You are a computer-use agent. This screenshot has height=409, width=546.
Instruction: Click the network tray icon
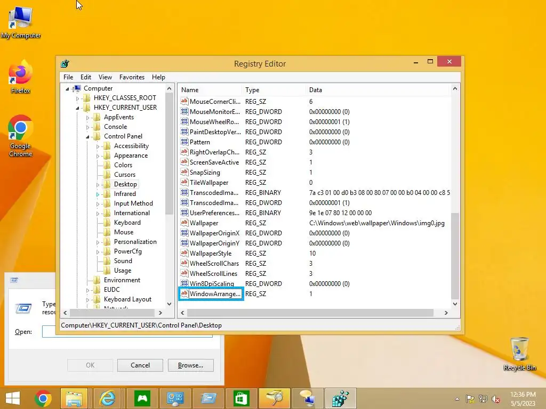pyautogui.click(x=483, y=399)
